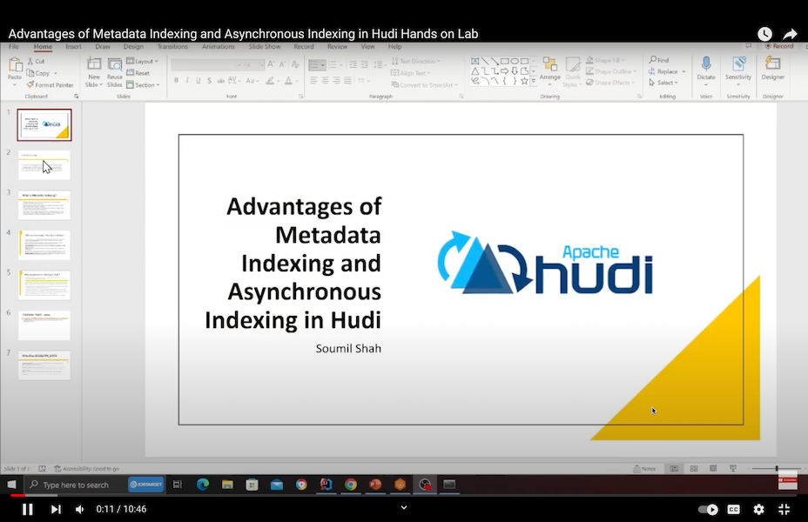Open the Slide Show tab
The height and width of the screenshot is (522, 808).
pos(265,47)
